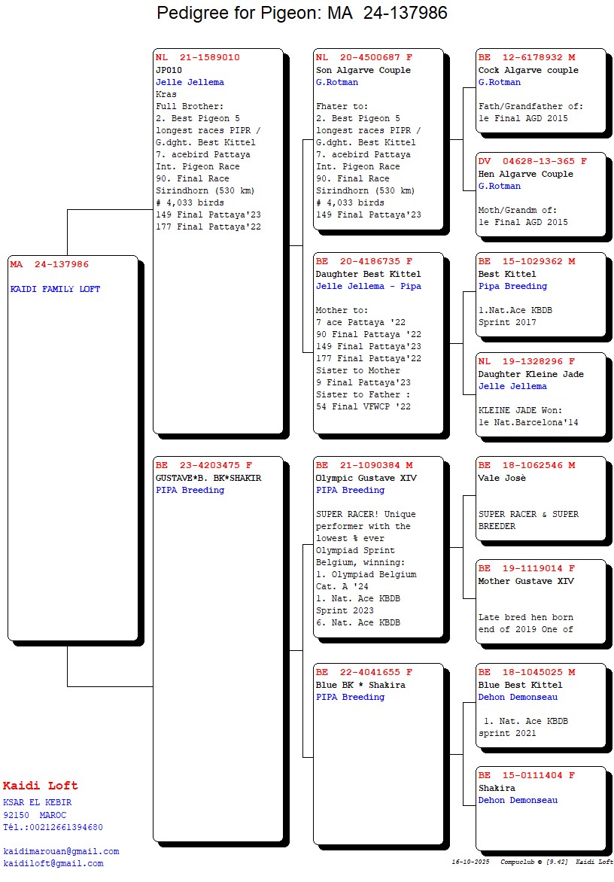The width and height of the screenshot is (614, 882).
Task: Click ring number DV 04628-13-365 F
Action: click(533, 161)
